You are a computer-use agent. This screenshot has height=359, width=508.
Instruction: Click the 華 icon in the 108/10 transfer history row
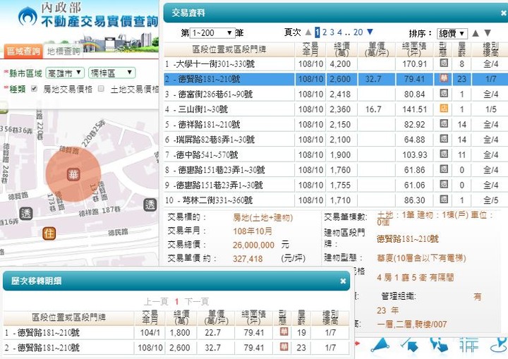click(x=284, y=347)
